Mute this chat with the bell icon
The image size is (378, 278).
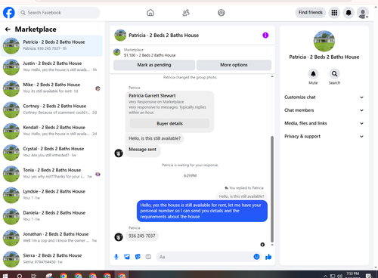pos(313,74)
